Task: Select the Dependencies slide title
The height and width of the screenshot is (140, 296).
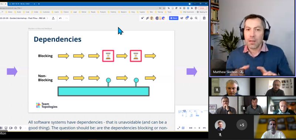Action: (58, 39)
